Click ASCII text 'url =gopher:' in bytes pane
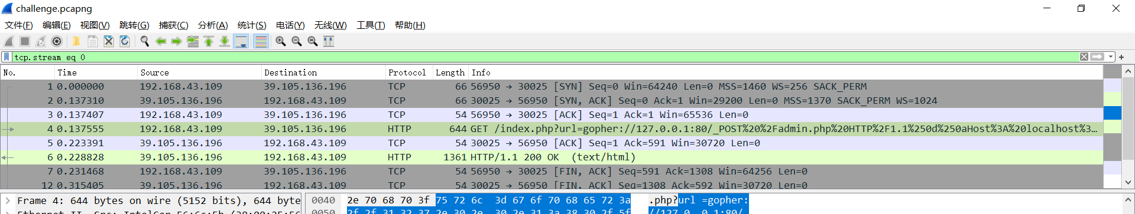 [x=713, y=200]
